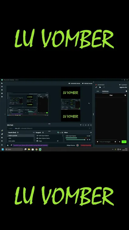Viewport: 129px width, 230px height.
Task: Open the Editor icon in left sidebar
Action: tap(2, 83)
